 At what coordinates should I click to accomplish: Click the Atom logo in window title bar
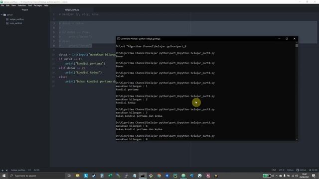pos(1,2)
